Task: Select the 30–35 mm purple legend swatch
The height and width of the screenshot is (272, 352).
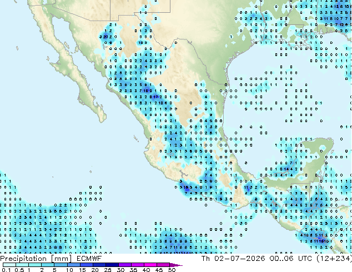Action: (x=124, y=265)
